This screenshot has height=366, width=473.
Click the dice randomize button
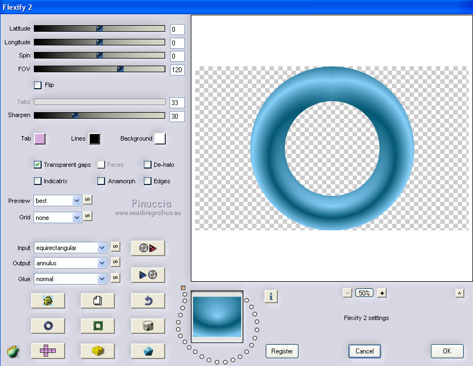[x=148, y=326]
